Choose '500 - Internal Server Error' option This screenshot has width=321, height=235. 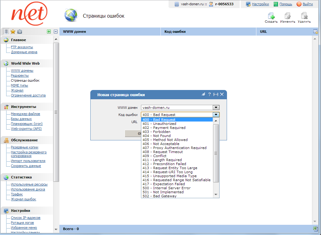(166, 188)
